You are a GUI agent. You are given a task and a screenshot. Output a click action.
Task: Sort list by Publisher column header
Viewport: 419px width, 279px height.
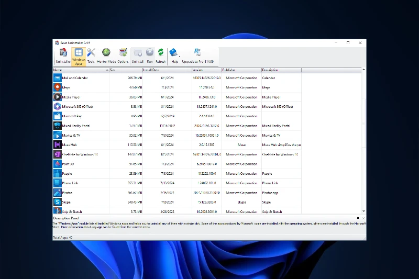241,70
